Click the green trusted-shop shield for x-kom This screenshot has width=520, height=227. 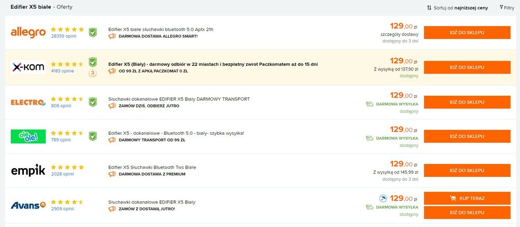click(x=93, y=62)
